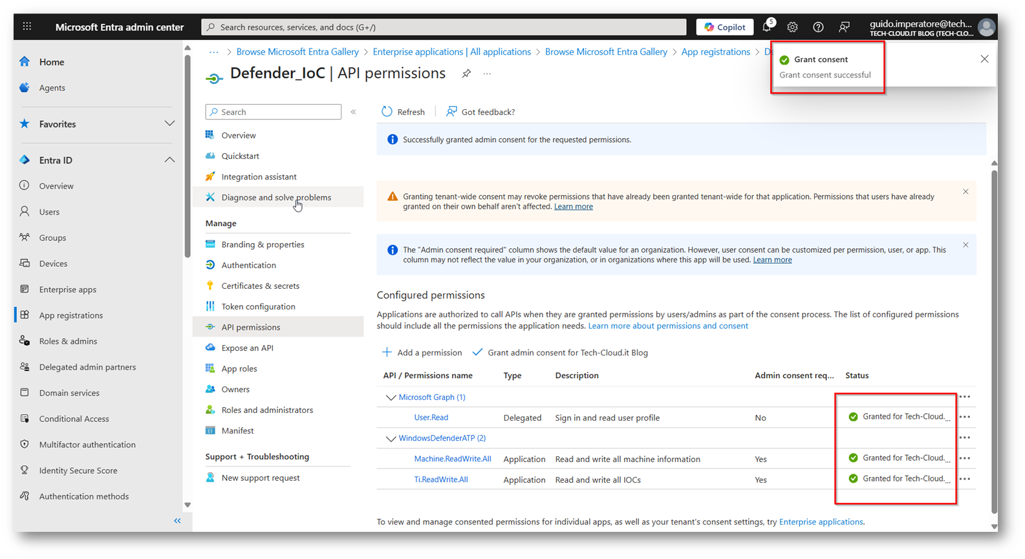The height and width of the screenshot is (559, 1025).
Task: Collapse the left navigation pane
Action: 177,521
